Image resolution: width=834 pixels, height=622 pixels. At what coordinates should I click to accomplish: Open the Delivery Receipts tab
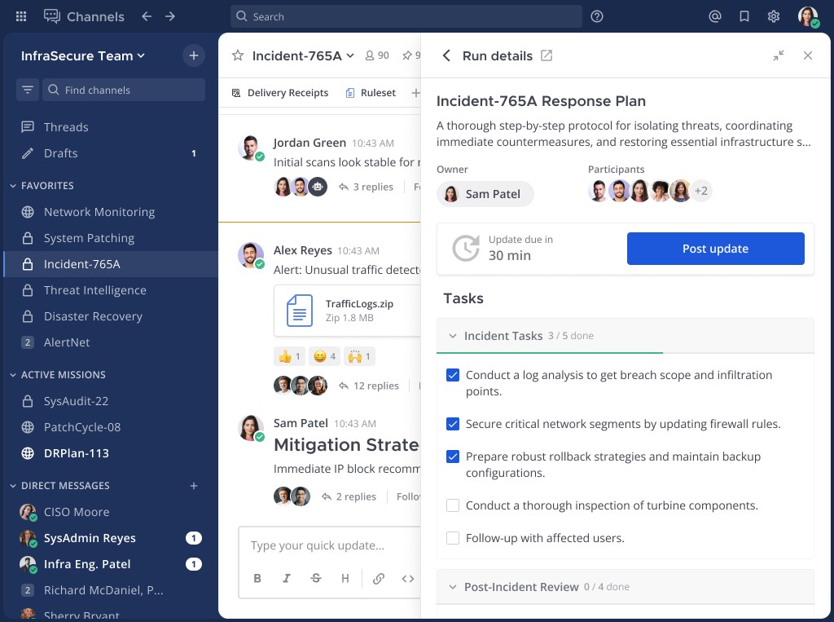[x=280, y=93]
